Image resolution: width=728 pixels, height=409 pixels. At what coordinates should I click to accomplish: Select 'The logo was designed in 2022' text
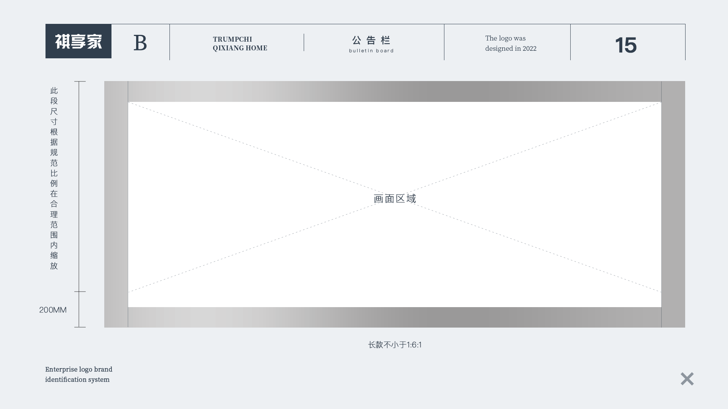point(511,43)
